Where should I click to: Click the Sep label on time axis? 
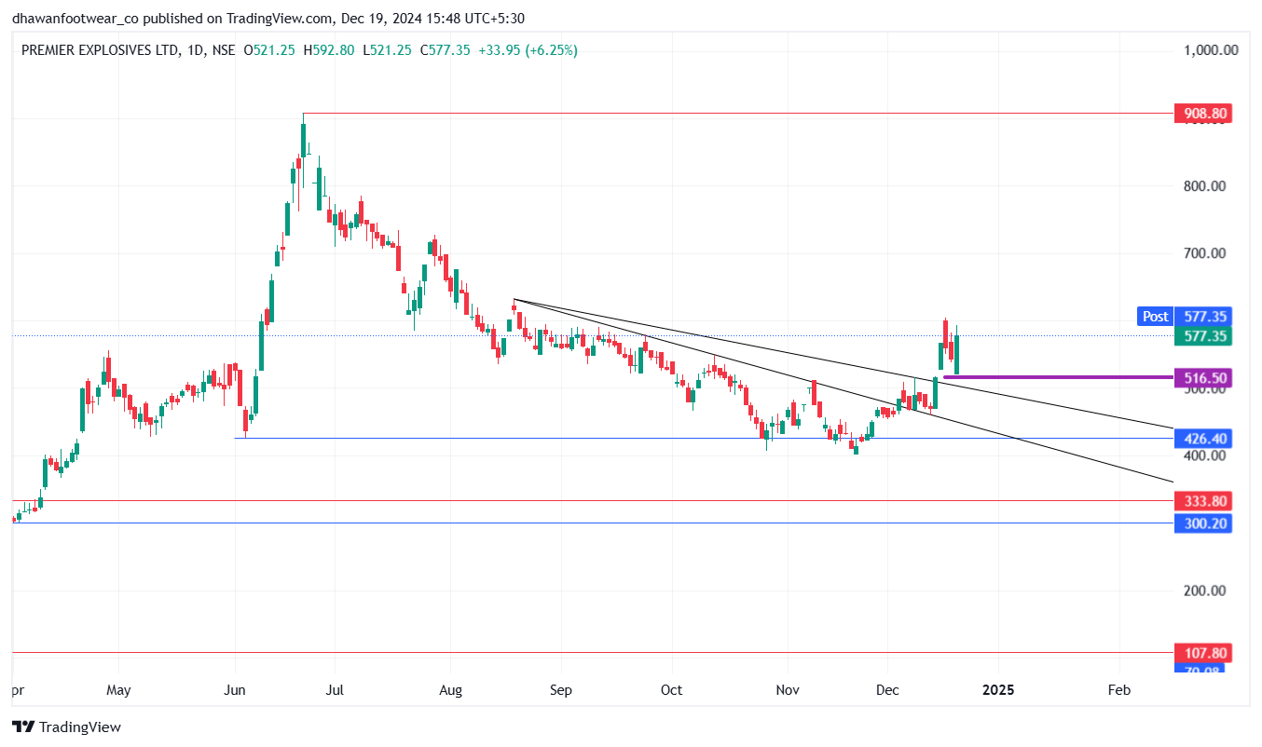(x=560, y=690)
